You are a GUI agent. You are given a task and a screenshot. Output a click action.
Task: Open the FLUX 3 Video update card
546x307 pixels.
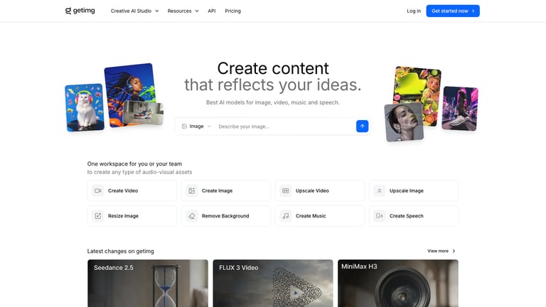tap(273, 284)
